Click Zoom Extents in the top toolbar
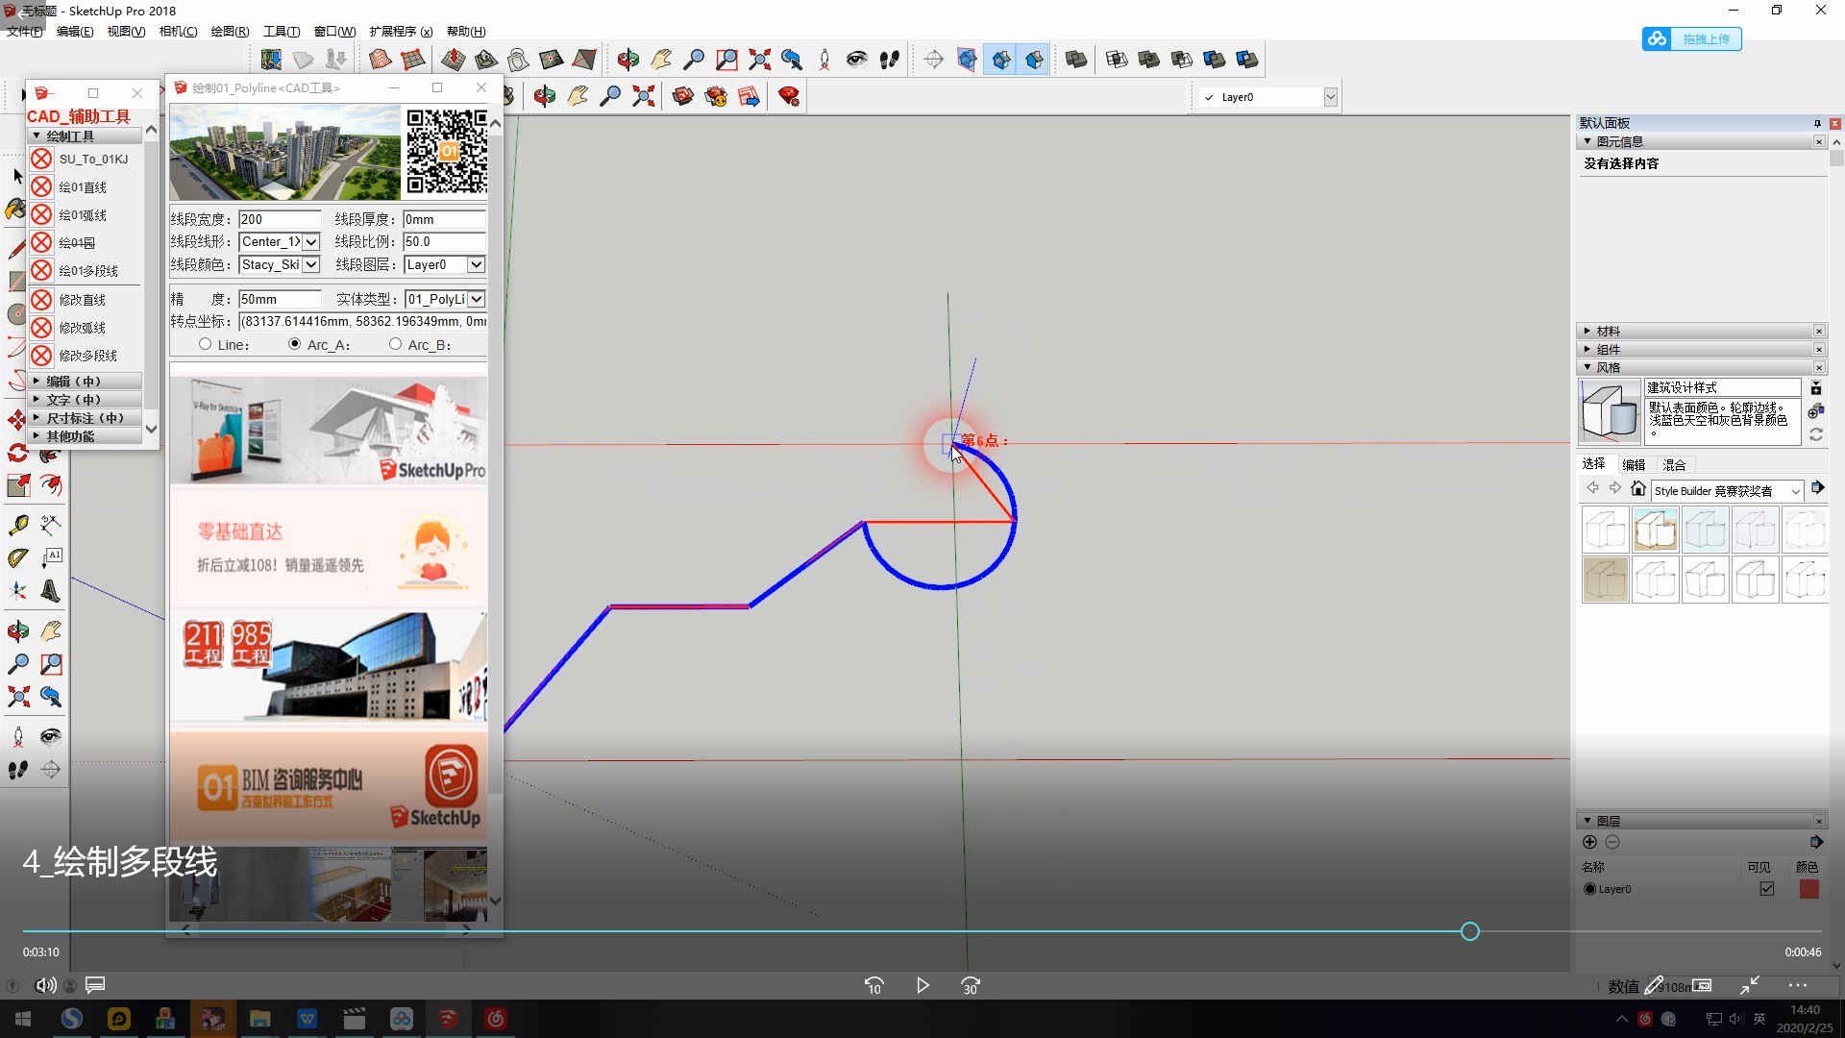1845x1038 pixels. [x=759, y=60]
